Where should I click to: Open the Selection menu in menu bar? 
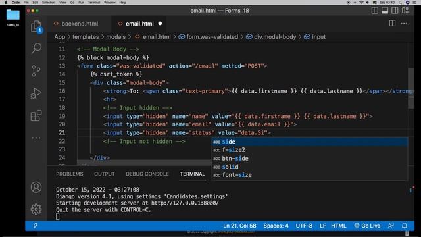click(x=49, y=3)
